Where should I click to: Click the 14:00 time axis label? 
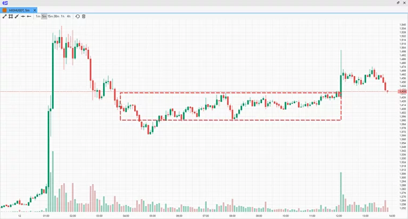[392, 216]
